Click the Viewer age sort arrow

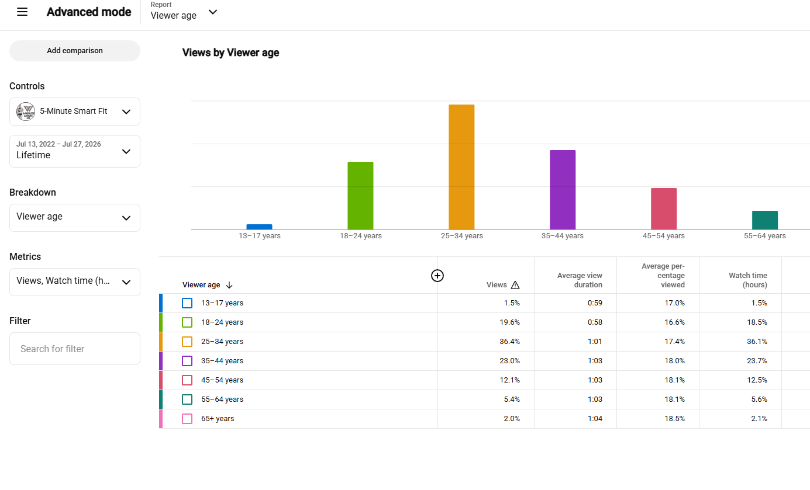point(229,285)
